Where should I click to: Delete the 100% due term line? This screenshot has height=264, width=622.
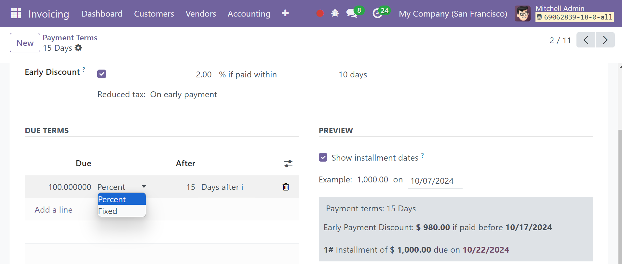286,187
